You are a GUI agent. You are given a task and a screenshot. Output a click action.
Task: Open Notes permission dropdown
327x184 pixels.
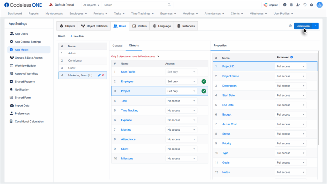[291, 172]
